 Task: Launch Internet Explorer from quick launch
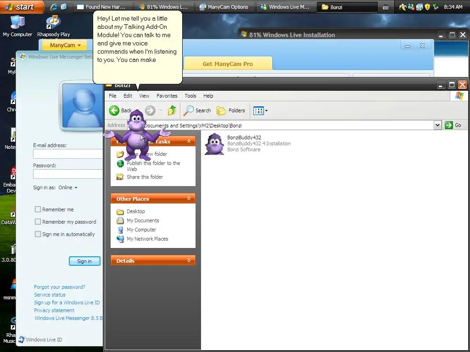point(54,6)
